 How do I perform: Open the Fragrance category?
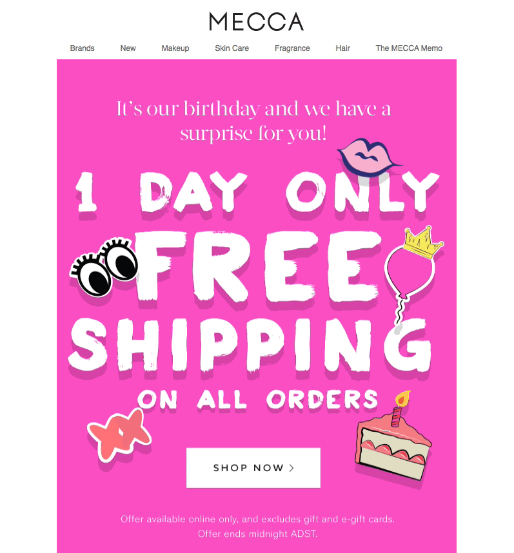(292, 48)
